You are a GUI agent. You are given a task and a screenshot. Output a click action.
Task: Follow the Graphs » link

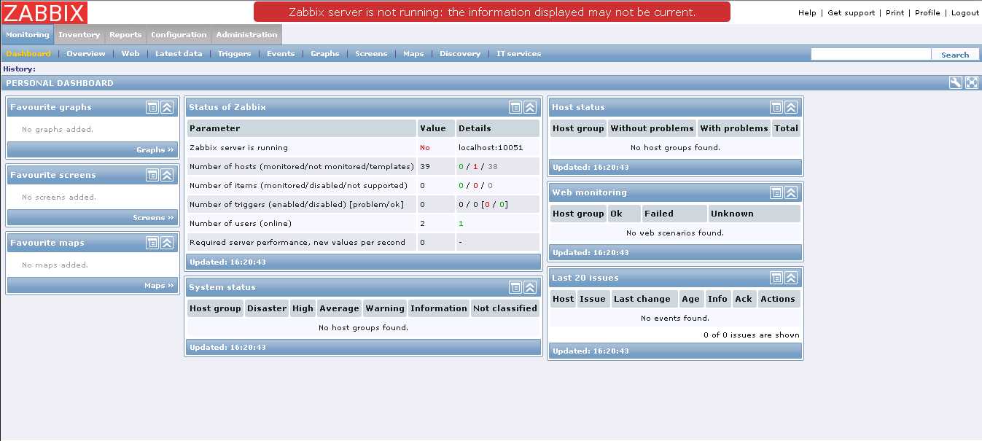pos(155,150)
